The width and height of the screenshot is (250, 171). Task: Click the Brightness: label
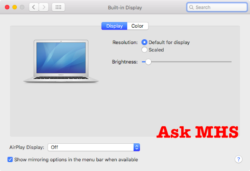pyautogui.click(x=125, y=62)
